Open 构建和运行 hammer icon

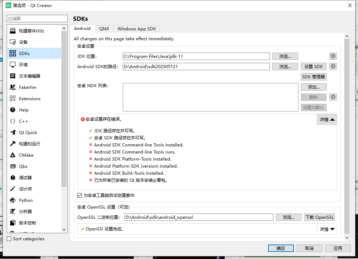coord(13,144)
